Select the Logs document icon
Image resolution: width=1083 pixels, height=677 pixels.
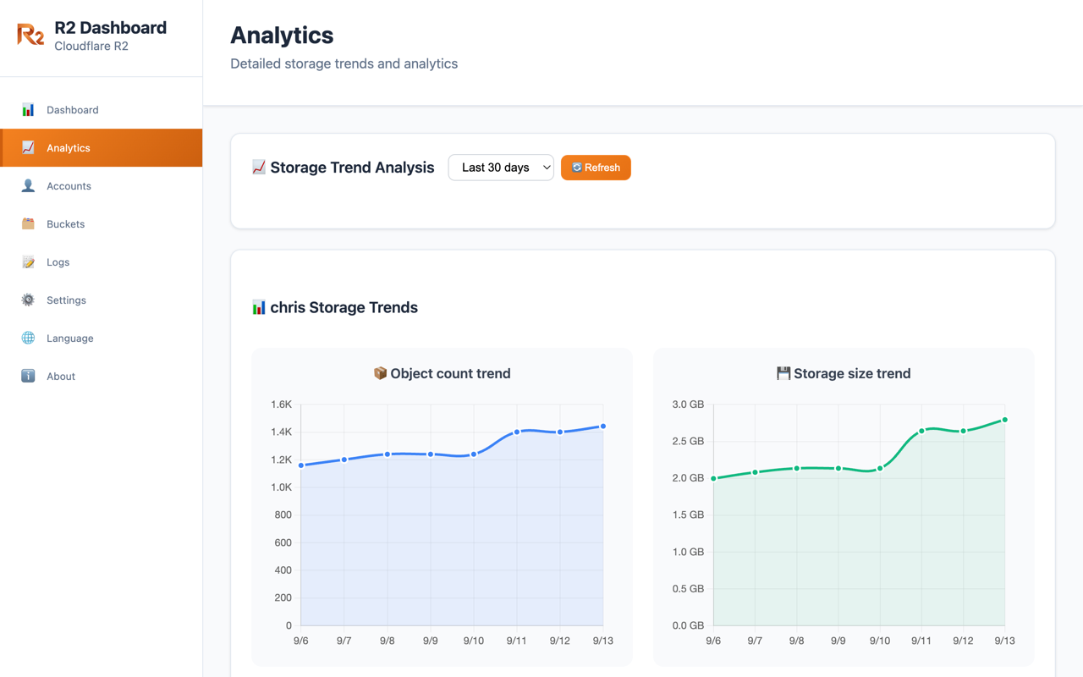pyautogui.click(x=28, y=261)
